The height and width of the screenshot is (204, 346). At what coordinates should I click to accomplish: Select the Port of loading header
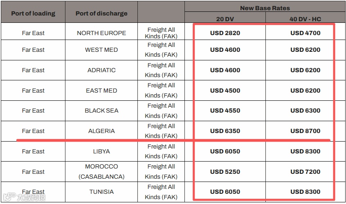(x=33, y=13)
